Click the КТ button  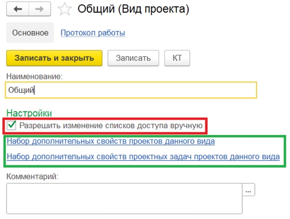tap(177, 58)
